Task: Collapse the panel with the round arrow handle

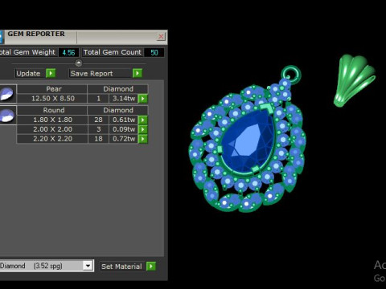Action: point(79,63)
